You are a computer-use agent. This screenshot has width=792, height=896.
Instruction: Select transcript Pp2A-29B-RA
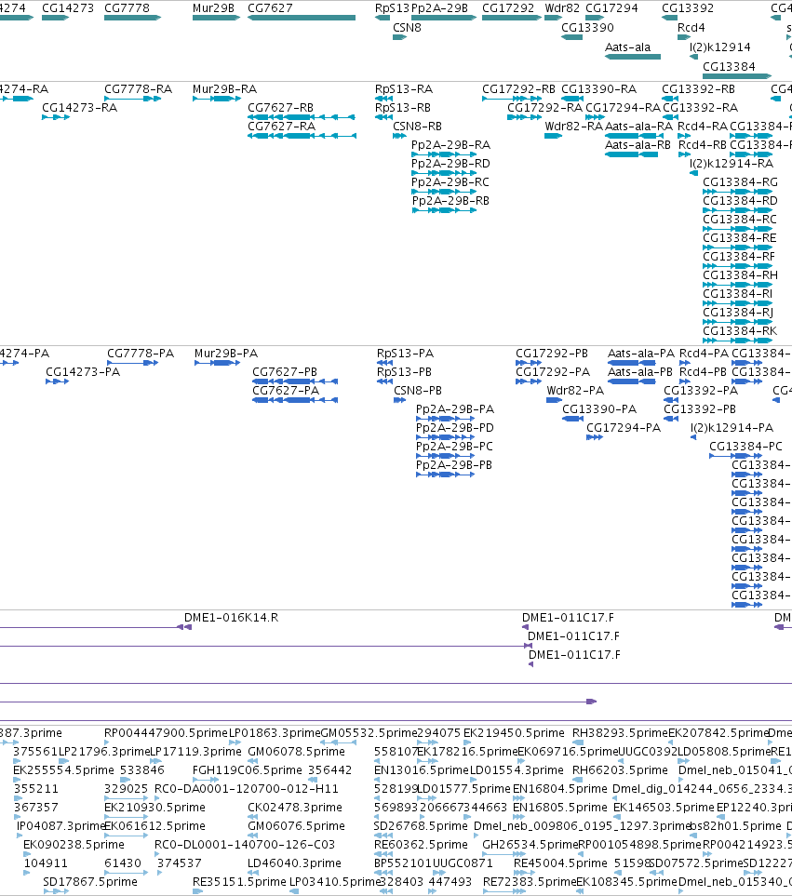[450, 144]
